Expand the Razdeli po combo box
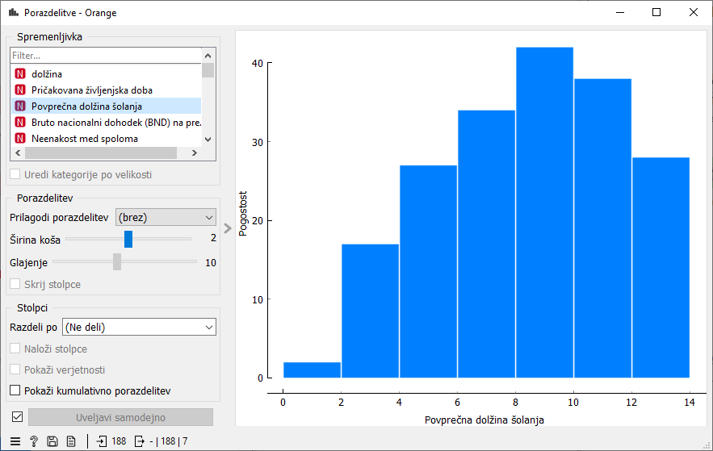713x451 pixels. coord(139,327)
